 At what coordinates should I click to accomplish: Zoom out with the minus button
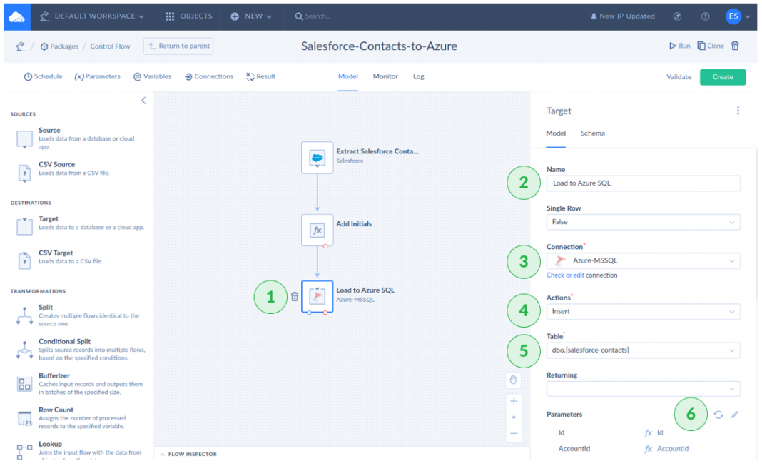(x=514, y=433)
